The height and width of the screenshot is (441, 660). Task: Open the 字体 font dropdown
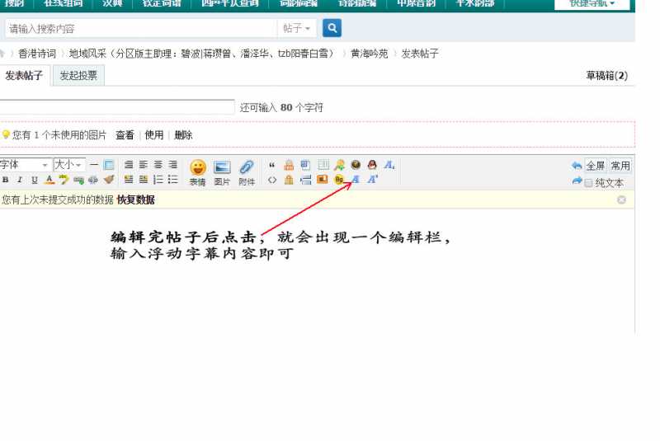click(x=25, y=165)
